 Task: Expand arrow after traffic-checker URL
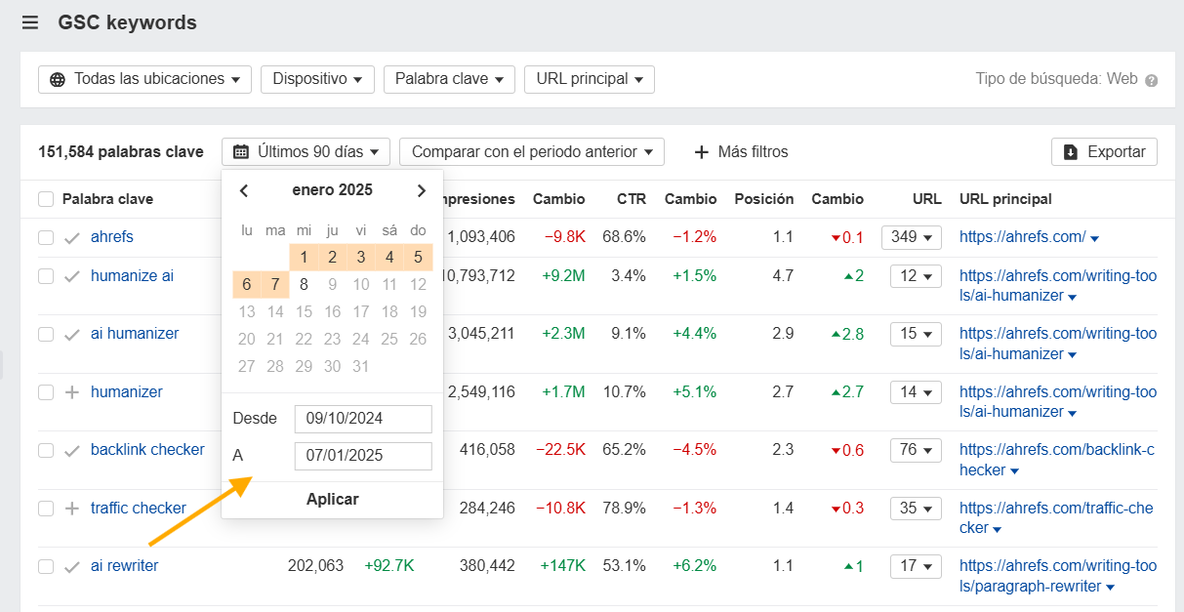999,529
